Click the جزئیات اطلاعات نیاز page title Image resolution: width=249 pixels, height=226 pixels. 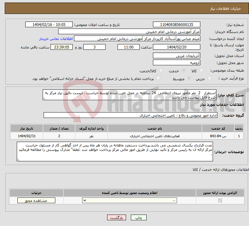(x=226, y=9)
